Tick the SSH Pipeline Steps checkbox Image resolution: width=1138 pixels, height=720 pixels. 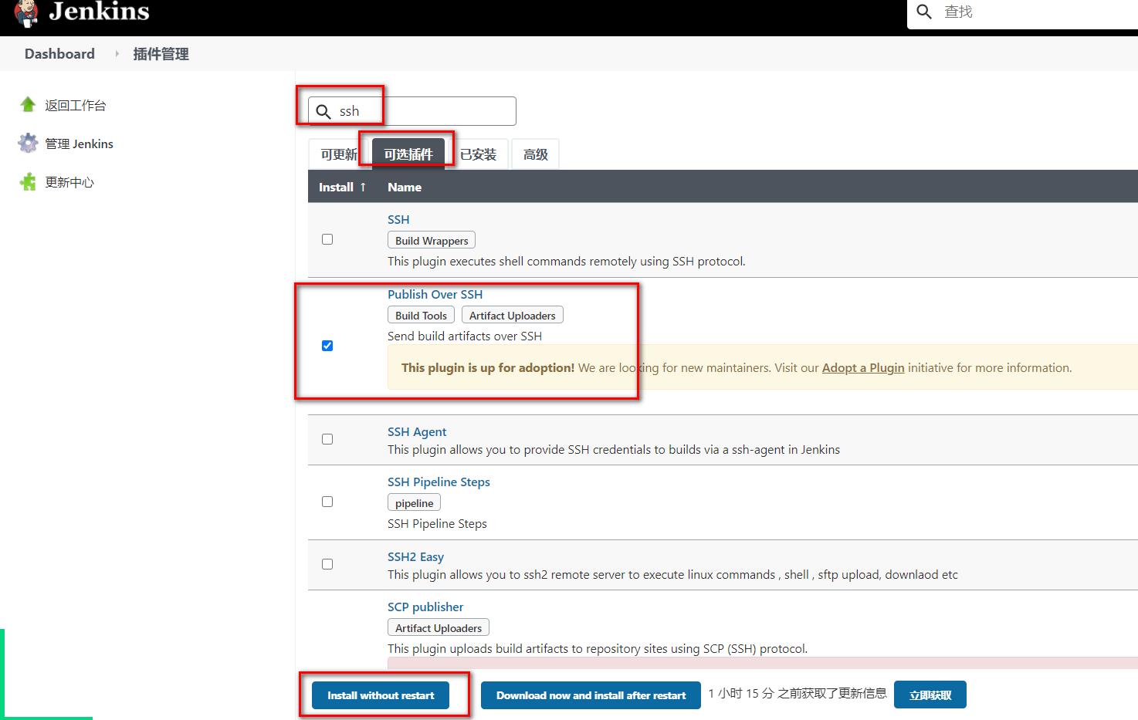click(x=327, y=502)
